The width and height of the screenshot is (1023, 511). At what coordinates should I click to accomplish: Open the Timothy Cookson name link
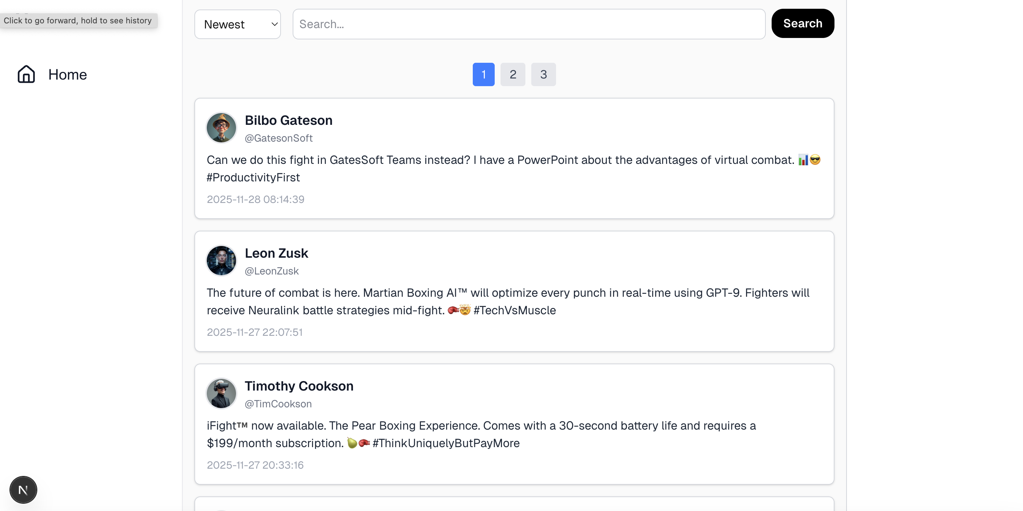[298, 386]
